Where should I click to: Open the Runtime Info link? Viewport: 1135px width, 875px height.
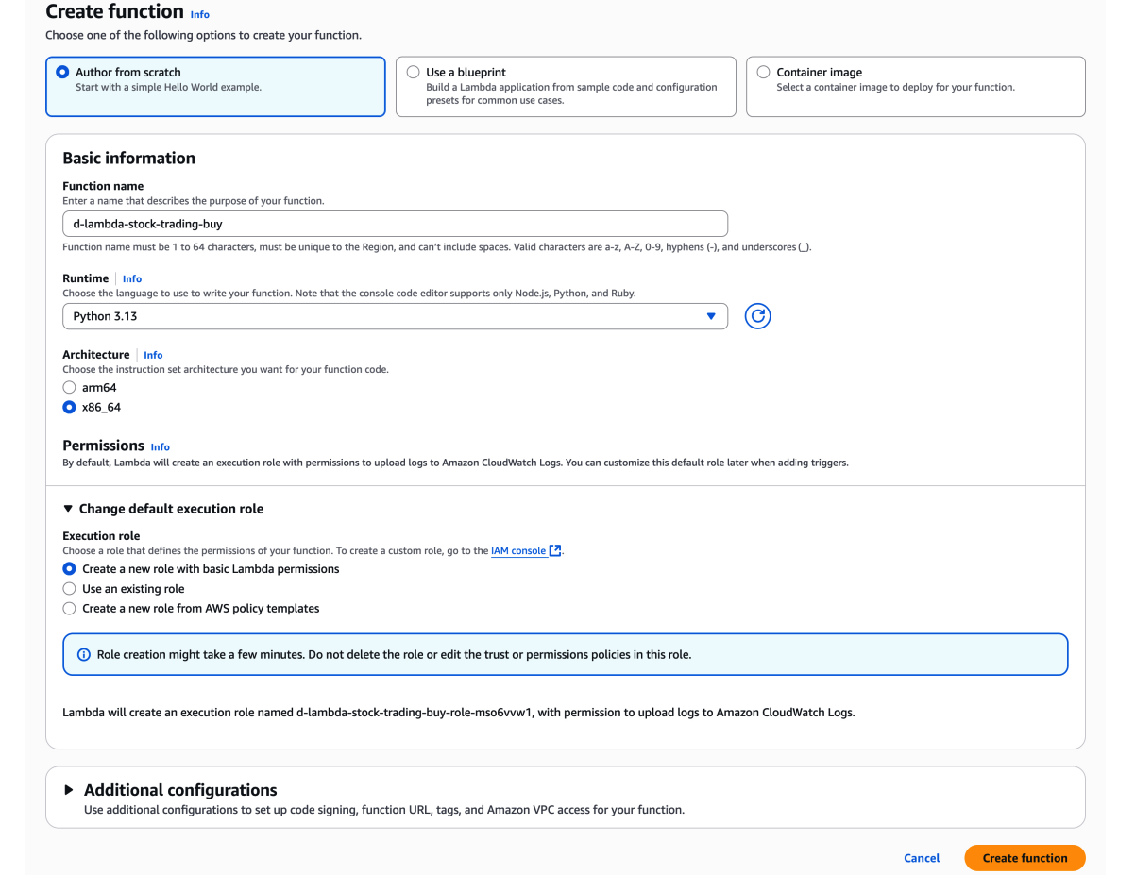132,278
